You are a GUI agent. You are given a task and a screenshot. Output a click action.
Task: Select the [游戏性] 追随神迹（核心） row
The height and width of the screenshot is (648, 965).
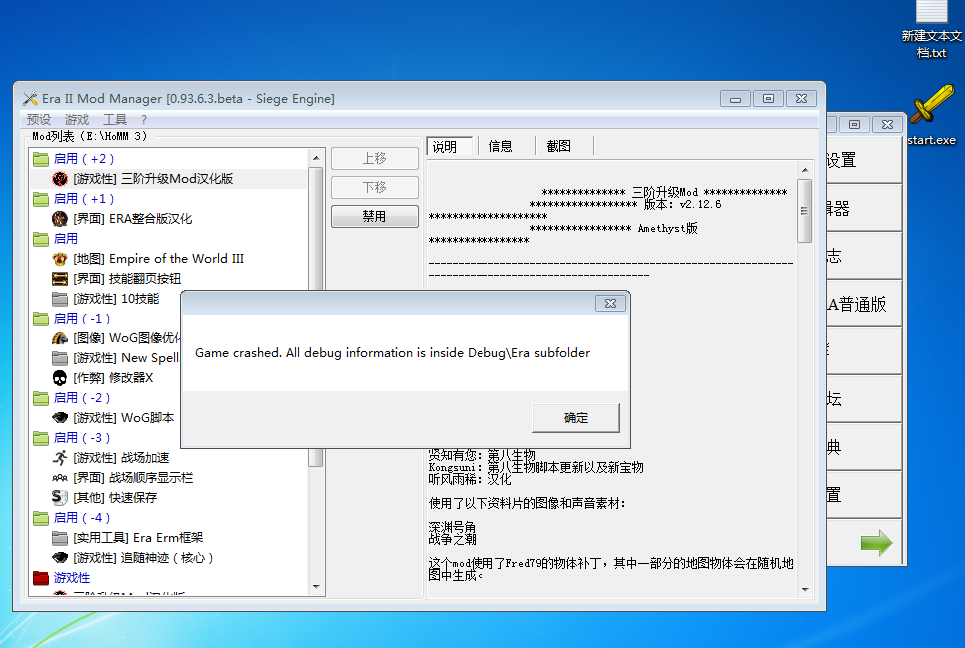coord(169,557)
